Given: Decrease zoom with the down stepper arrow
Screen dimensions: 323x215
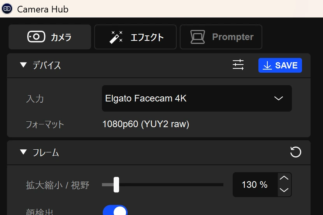Looking at the screenshot, I should pyautogui.click(x=284, y=190).
